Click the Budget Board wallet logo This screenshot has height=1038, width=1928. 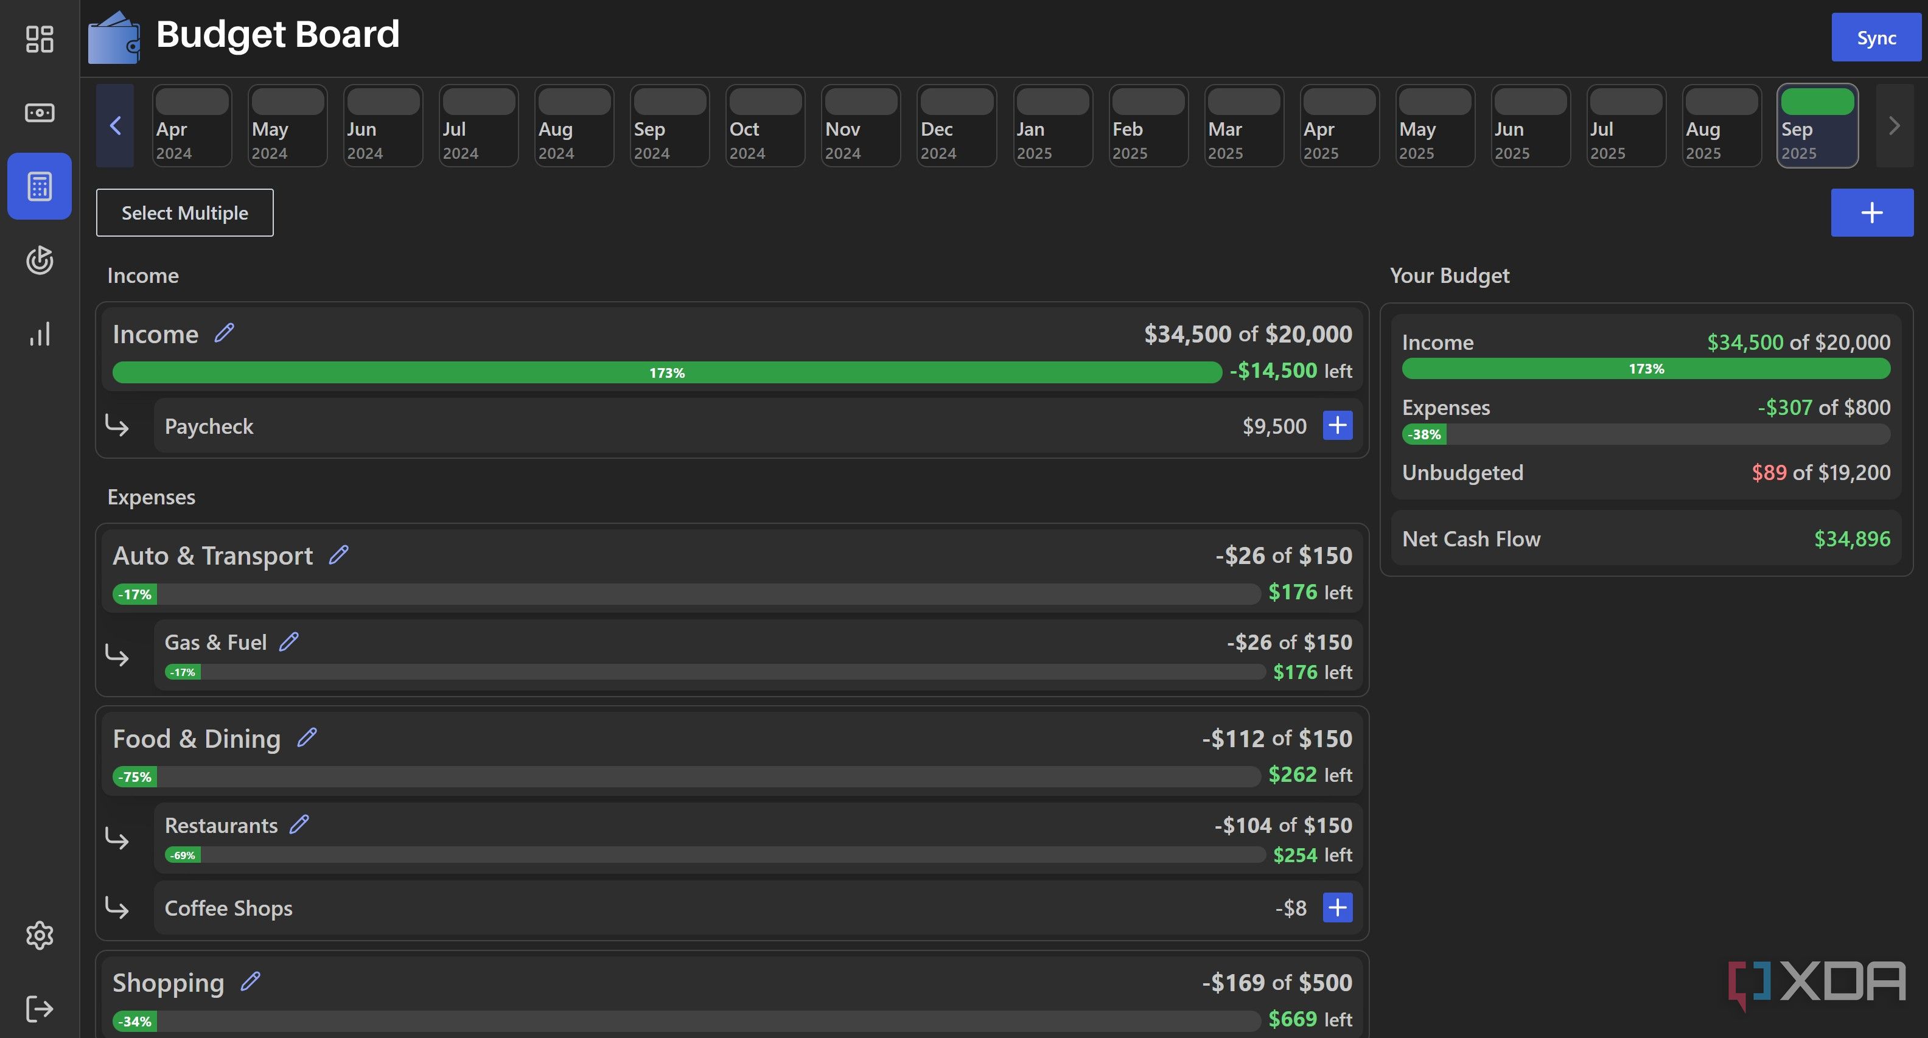114,37
